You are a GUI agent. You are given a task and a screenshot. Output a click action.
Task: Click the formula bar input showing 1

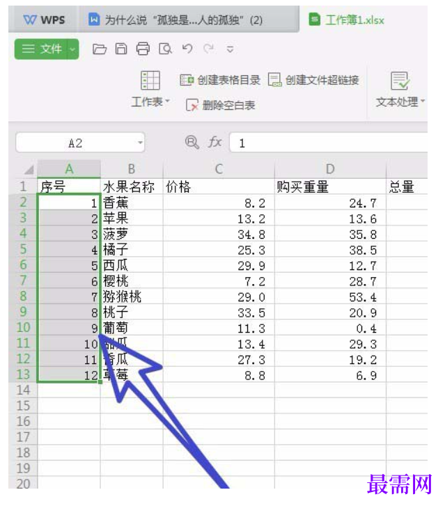click(x=329, y=143)
